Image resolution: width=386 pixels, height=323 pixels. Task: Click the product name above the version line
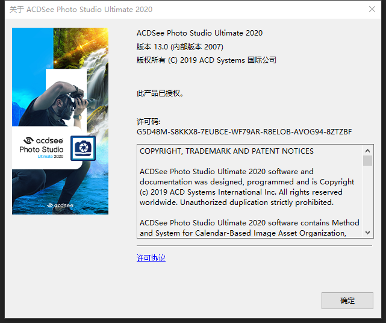pos(199,33)
